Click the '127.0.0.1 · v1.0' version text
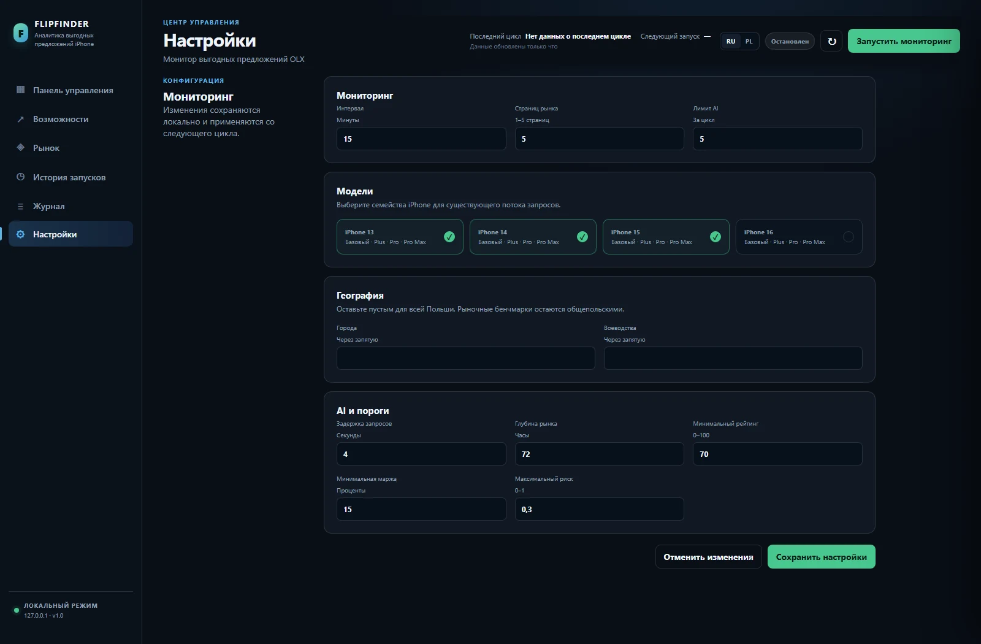The height and width of the screenshot is (644, 981). coord(44,616)
